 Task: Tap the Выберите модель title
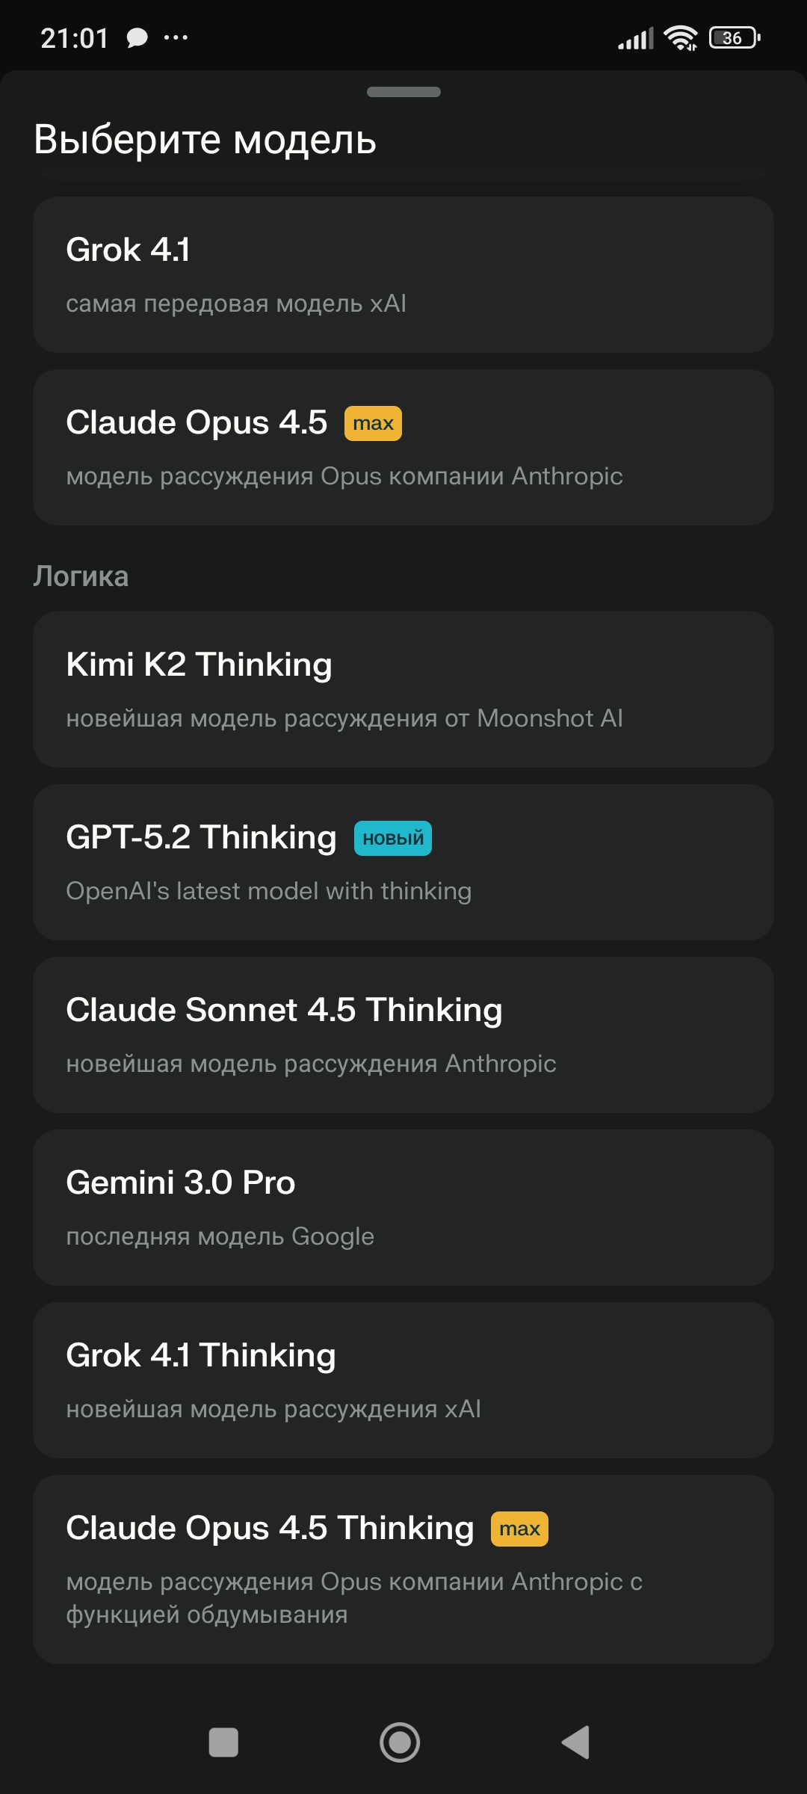(x=205, y=139)
